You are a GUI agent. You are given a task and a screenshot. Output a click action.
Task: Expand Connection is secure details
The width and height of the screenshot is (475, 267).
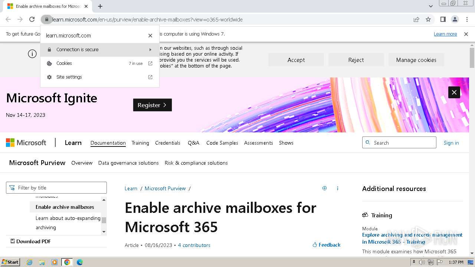pos(100,50)
